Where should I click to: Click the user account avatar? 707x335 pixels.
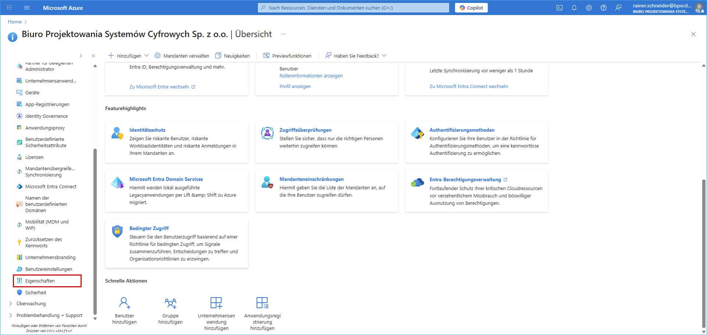point(699,8)
